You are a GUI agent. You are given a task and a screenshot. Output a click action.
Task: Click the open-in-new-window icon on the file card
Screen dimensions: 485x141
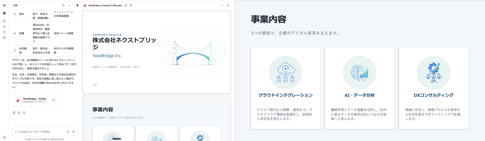click(x=54, y=100)
